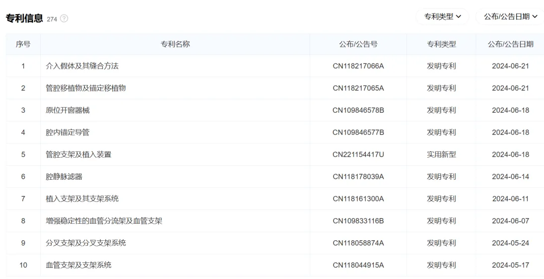Select the 原位开窗器械 patent row
Image resolution: width=544 pixels, height=279 pixels.
67,110
